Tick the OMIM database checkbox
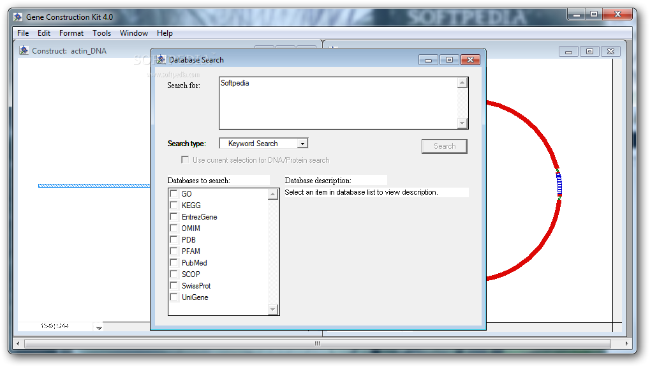650x367 pixels. point(174,228)
